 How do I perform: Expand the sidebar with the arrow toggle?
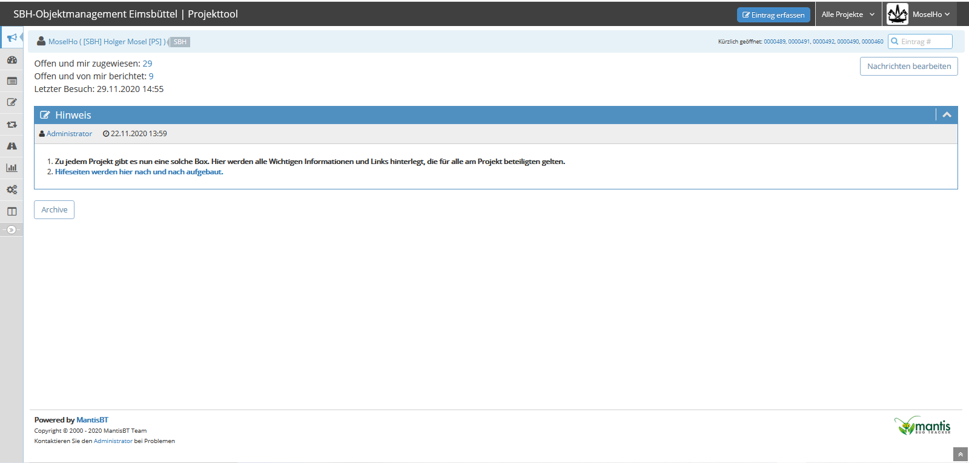(x=12, y=230)
